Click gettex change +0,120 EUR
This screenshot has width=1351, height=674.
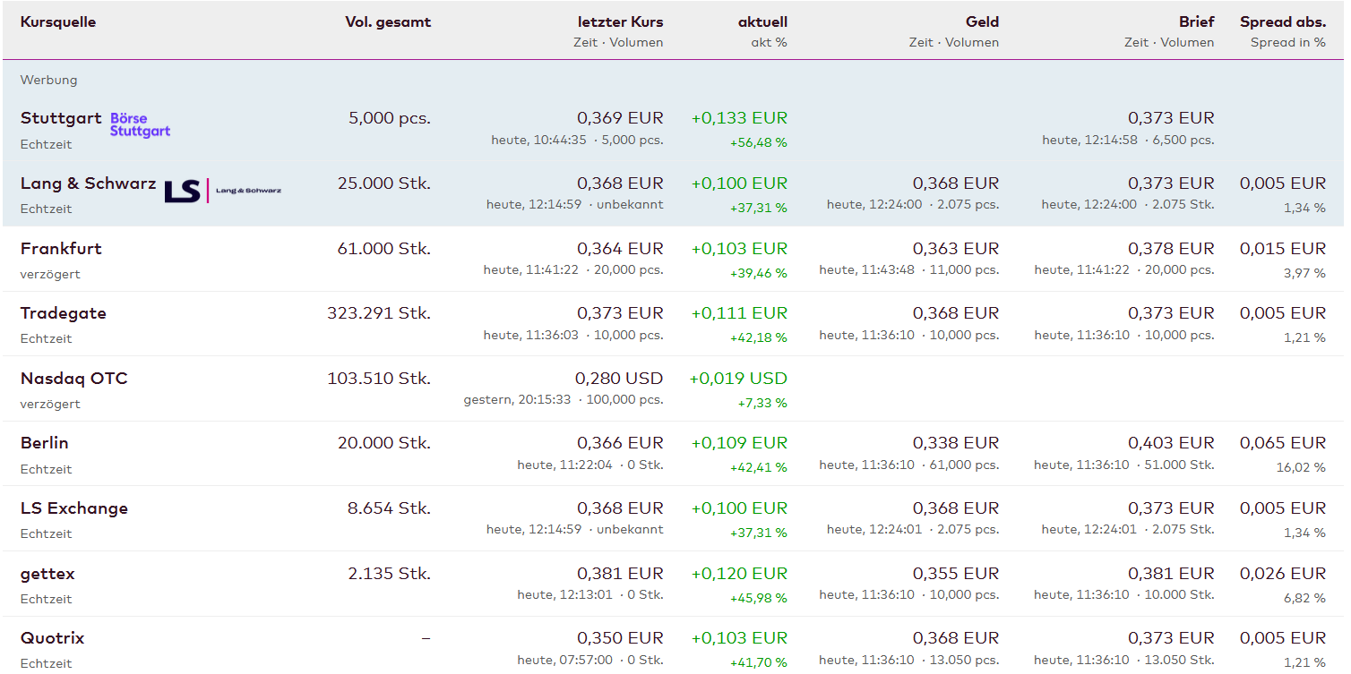[x=739, y=574]
